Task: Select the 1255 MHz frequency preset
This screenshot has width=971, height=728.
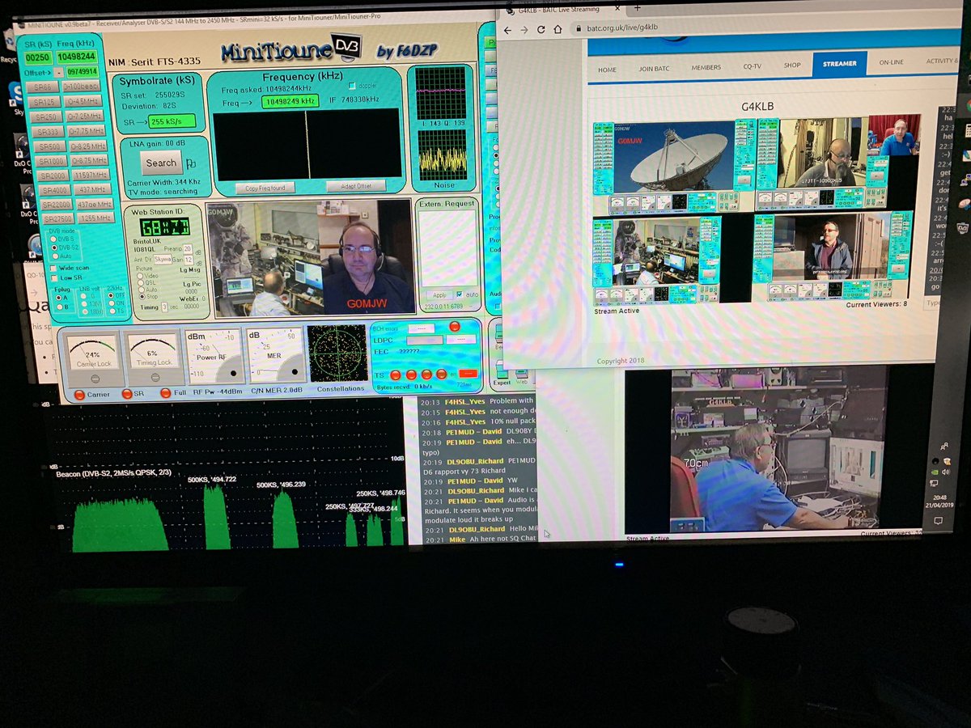Action: coord(95,218)
